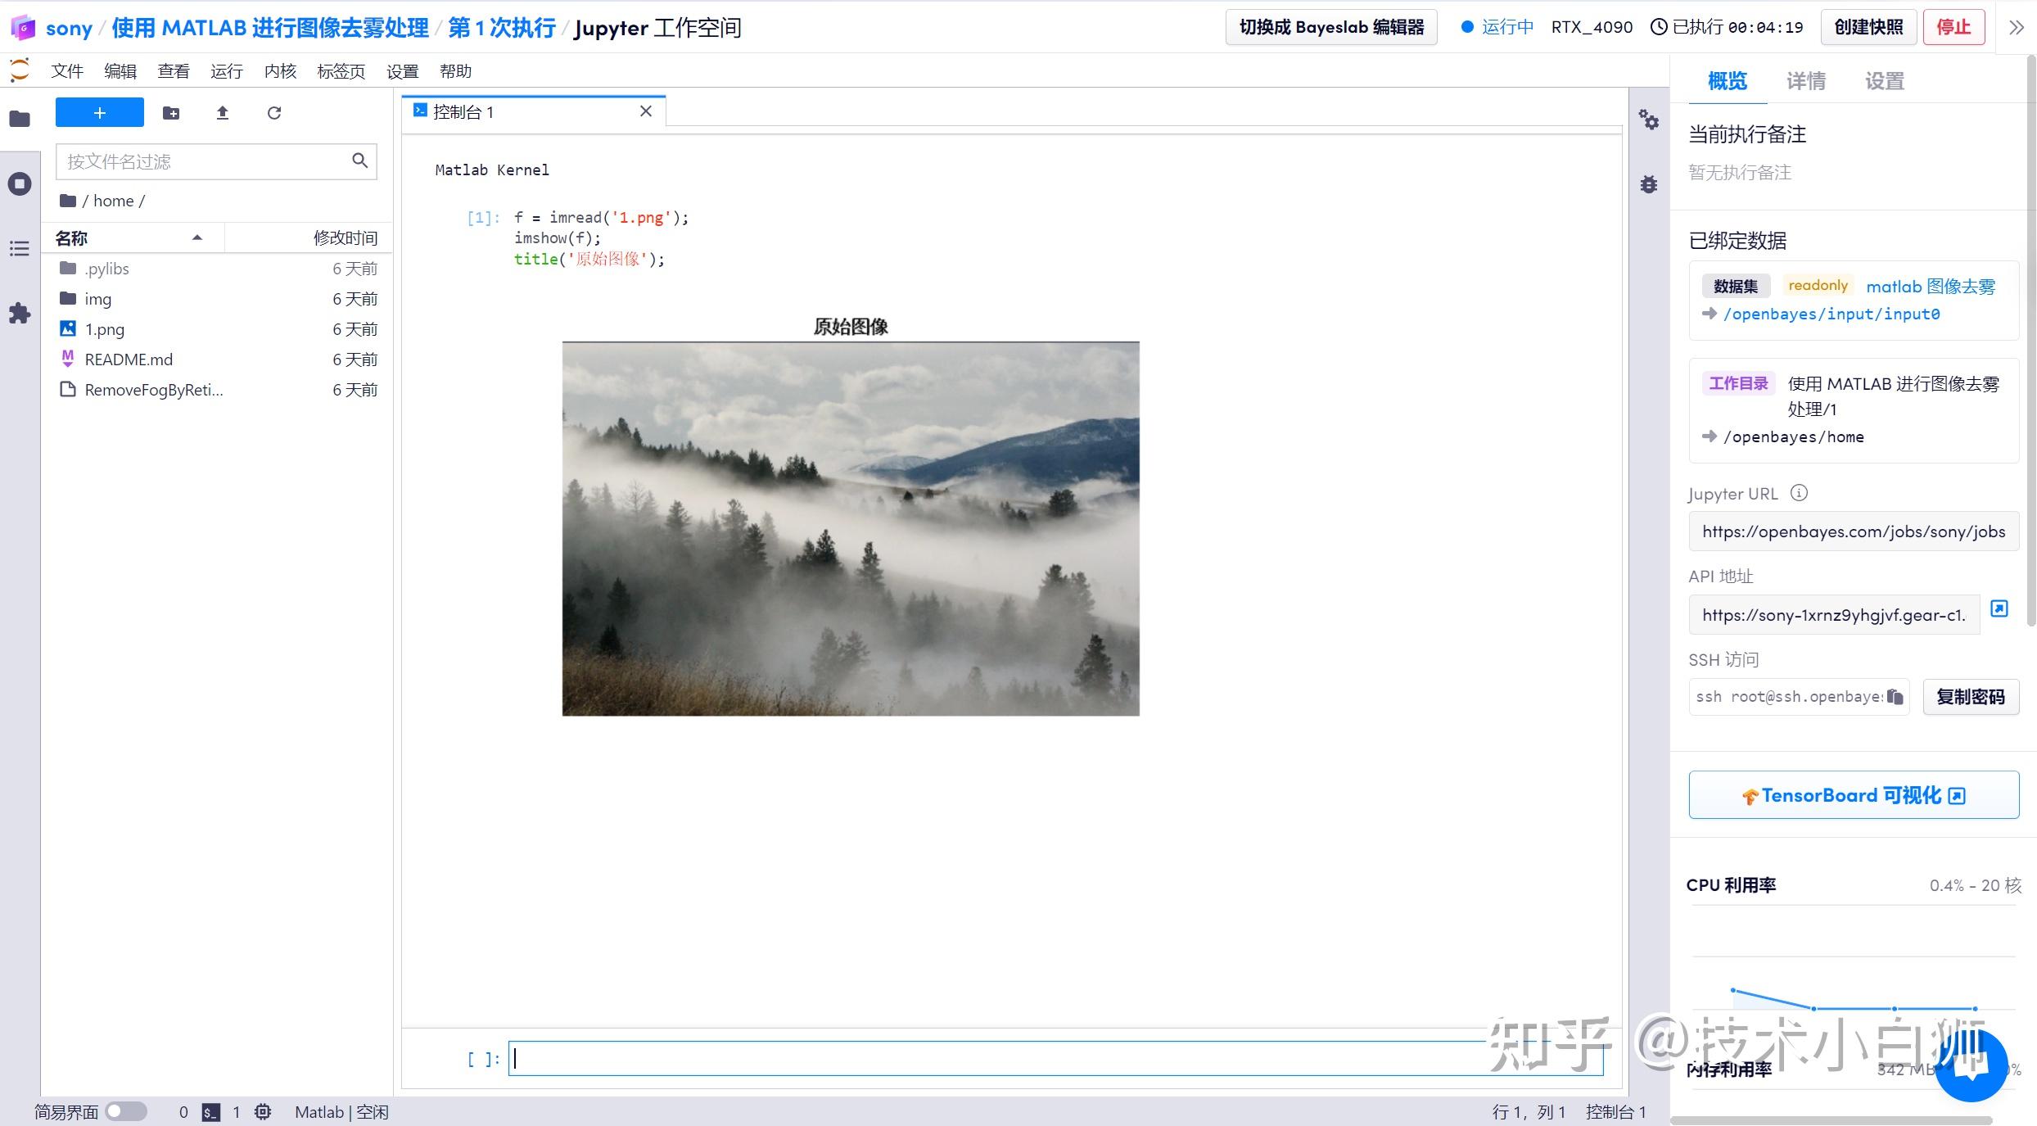Open the 运行 menu
This screenshot has width=2037, height=1126.
227,71
